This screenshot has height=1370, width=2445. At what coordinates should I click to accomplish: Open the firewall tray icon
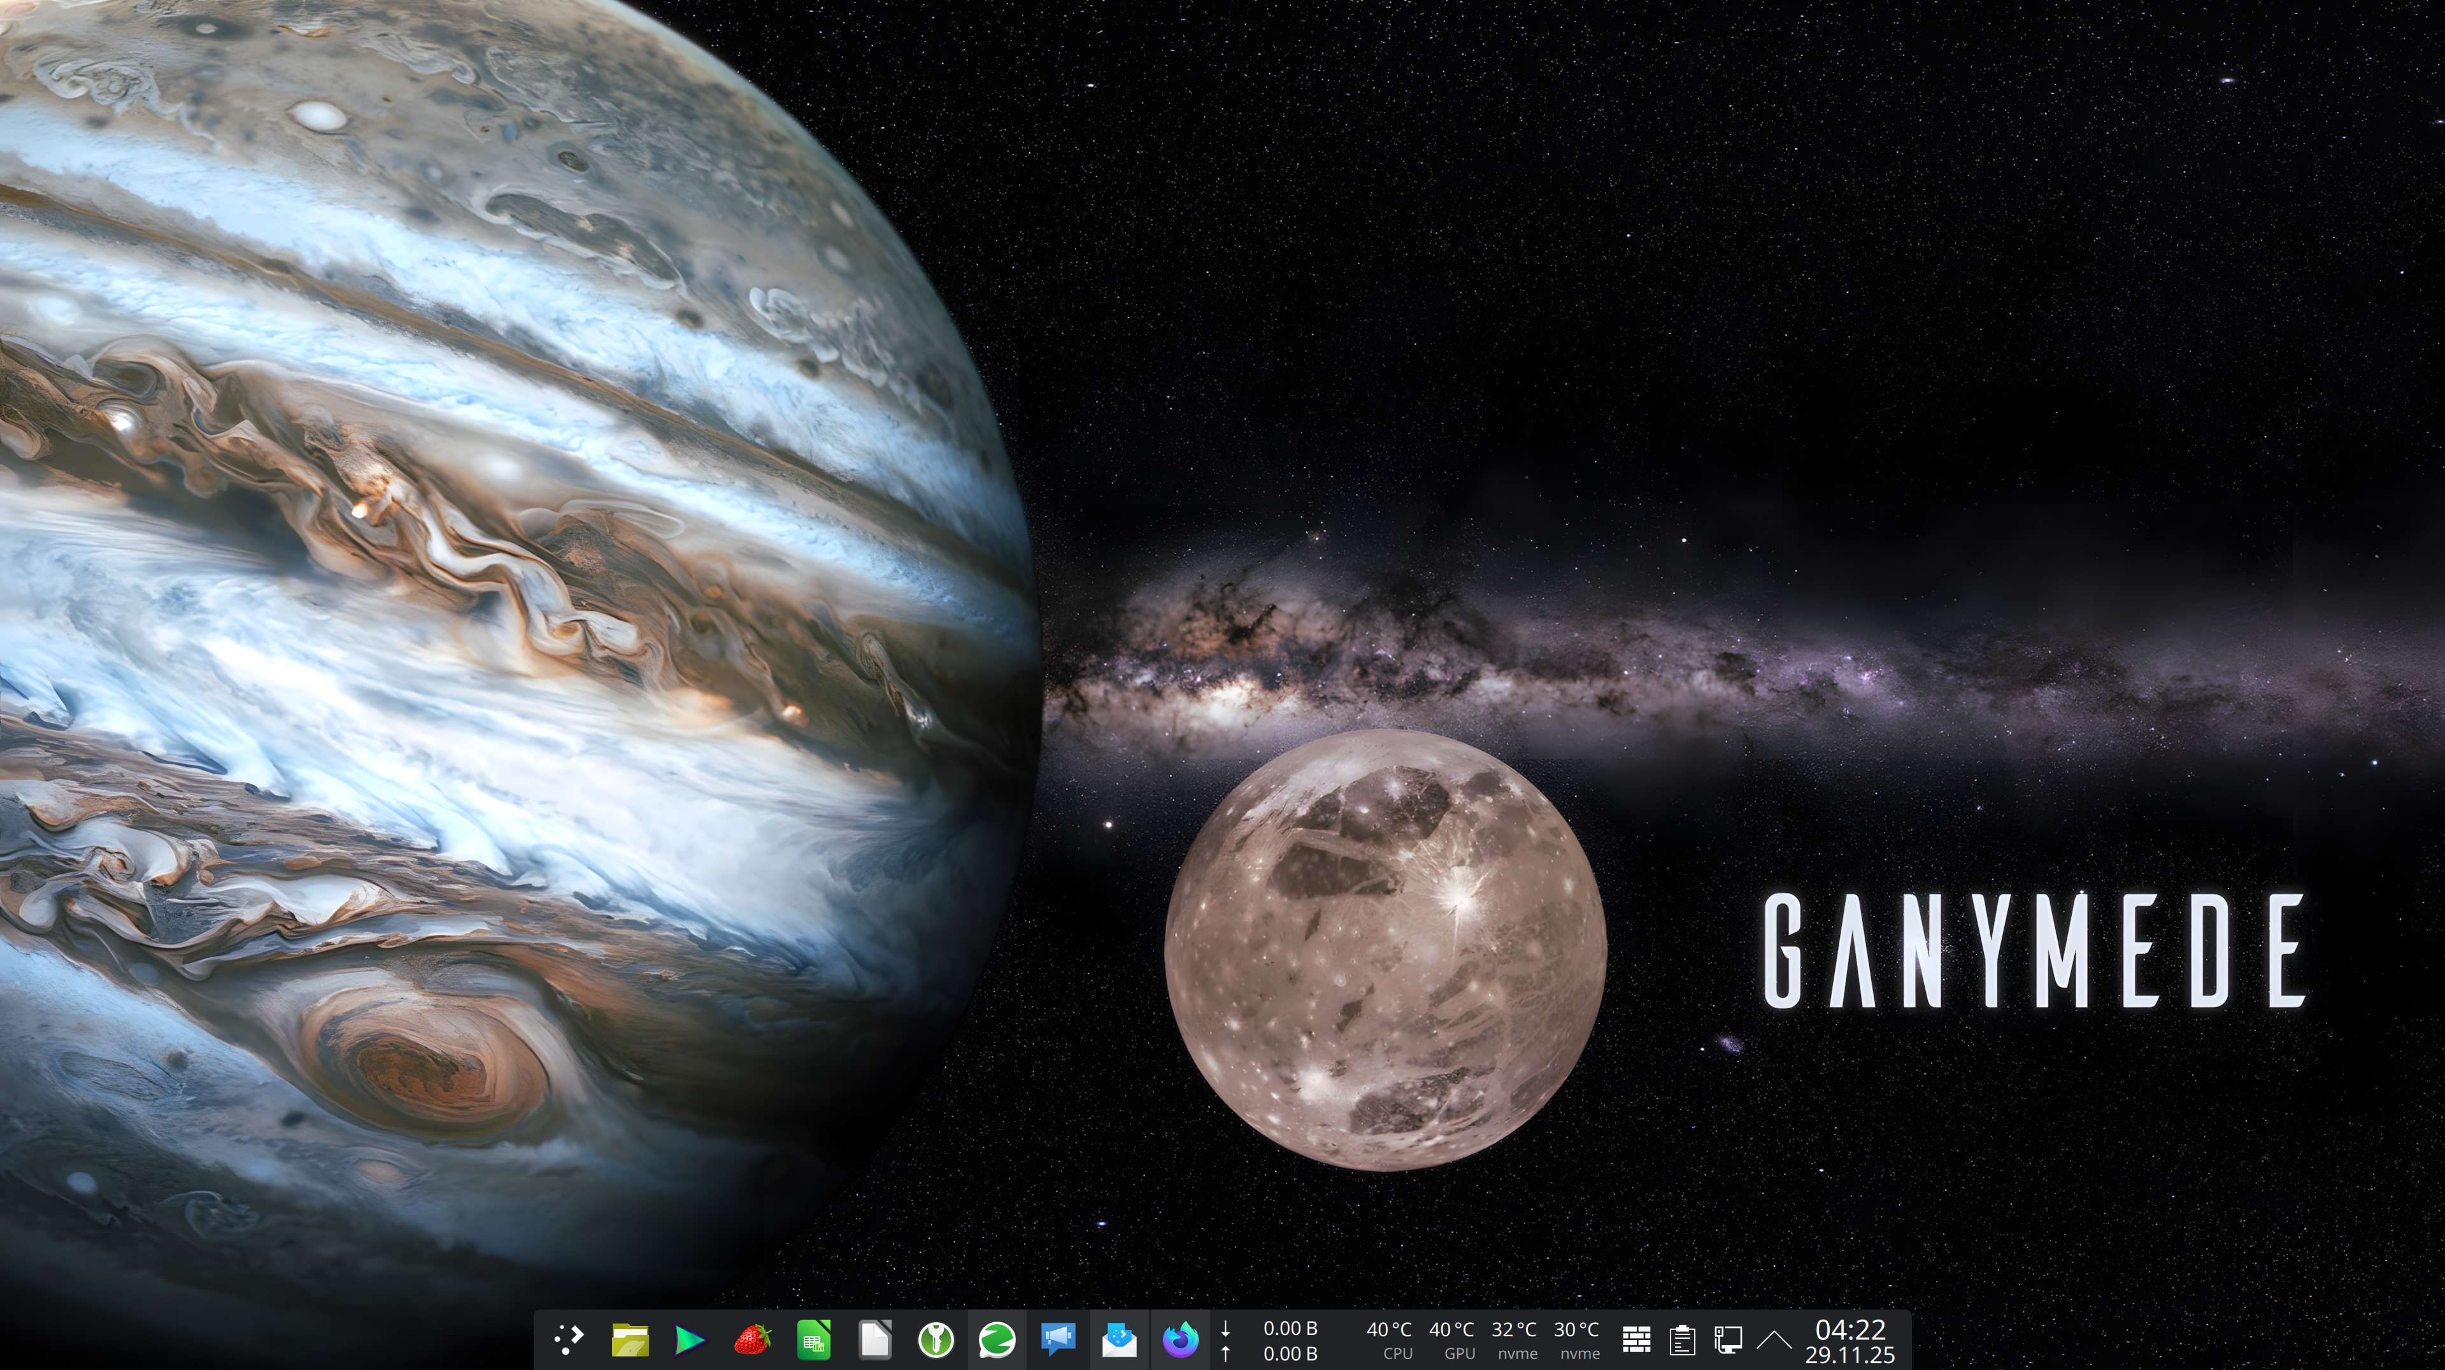tap(1636, 1339)
